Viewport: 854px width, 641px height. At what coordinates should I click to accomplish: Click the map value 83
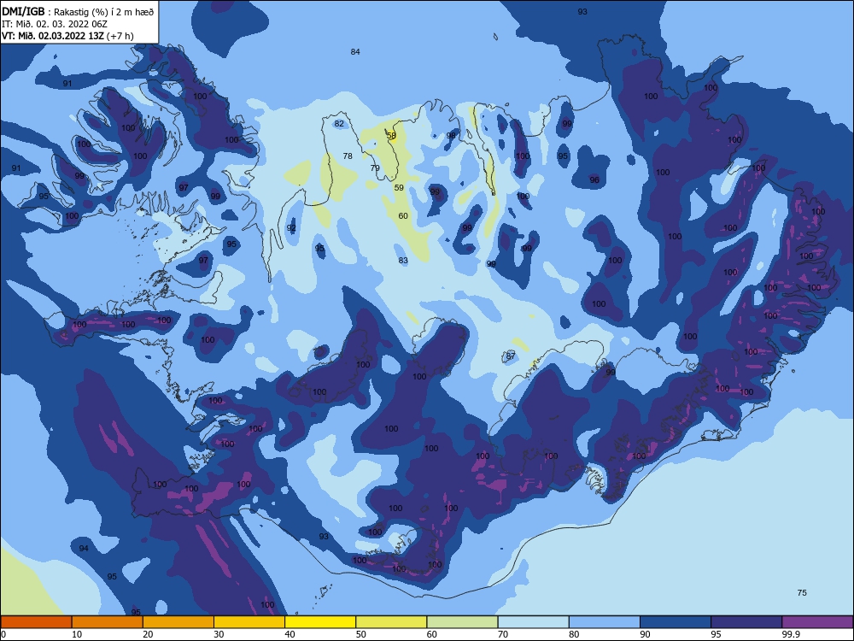pyautogui.click(x=403, y=261)
